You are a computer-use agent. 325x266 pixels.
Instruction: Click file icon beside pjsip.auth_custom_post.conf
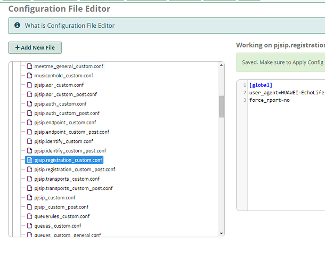pos(30,113)
